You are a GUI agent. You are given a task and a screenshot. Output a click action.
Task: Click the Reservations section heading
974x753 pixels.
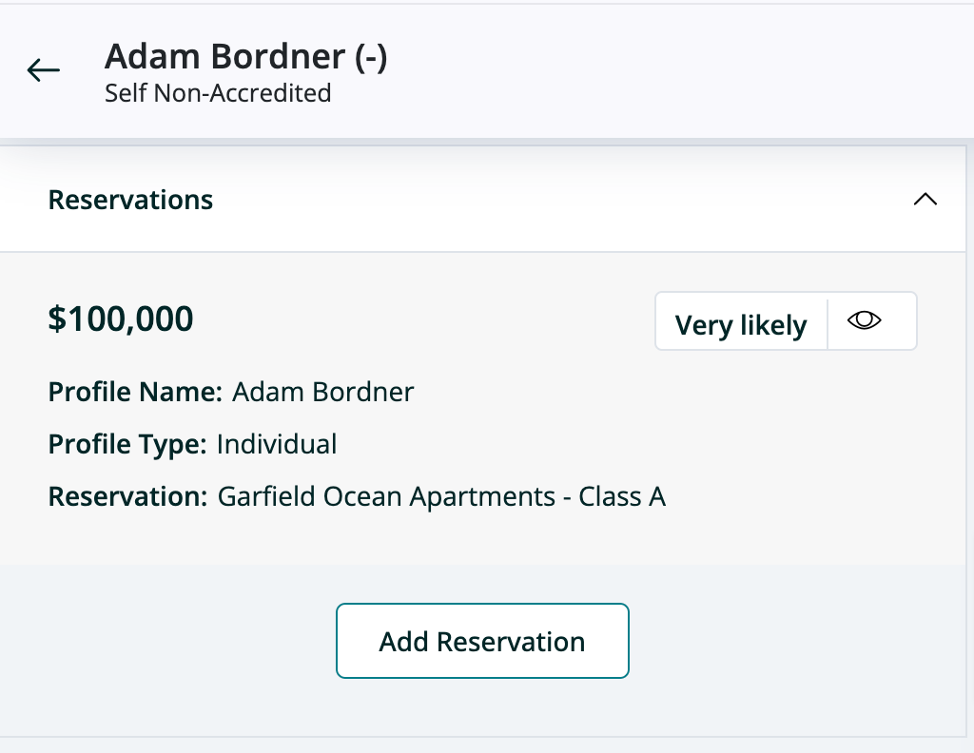click(130, 200)
